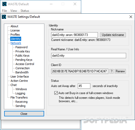Select Private Key under Network
This screenshot has height=130, width=135.
click(23, 51)
